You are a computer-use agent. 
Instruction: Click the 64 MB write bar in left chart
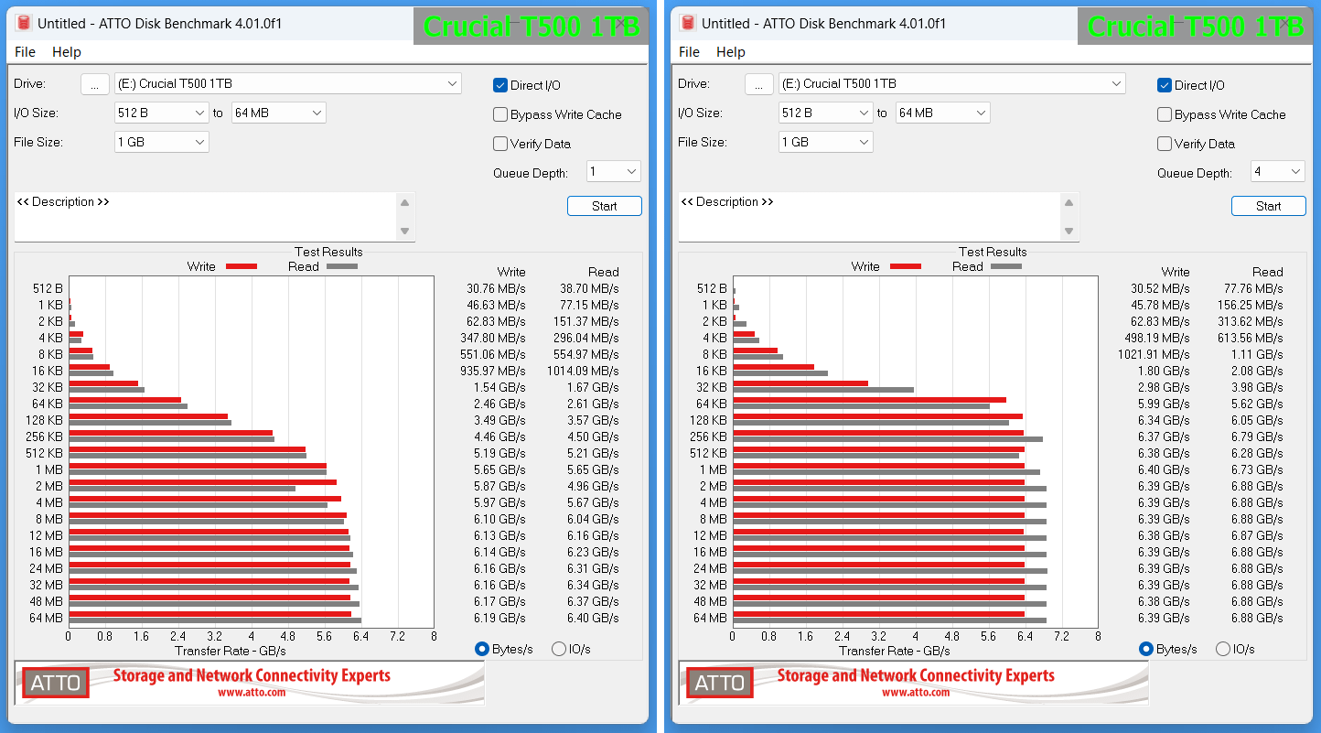tap(210, 614)
